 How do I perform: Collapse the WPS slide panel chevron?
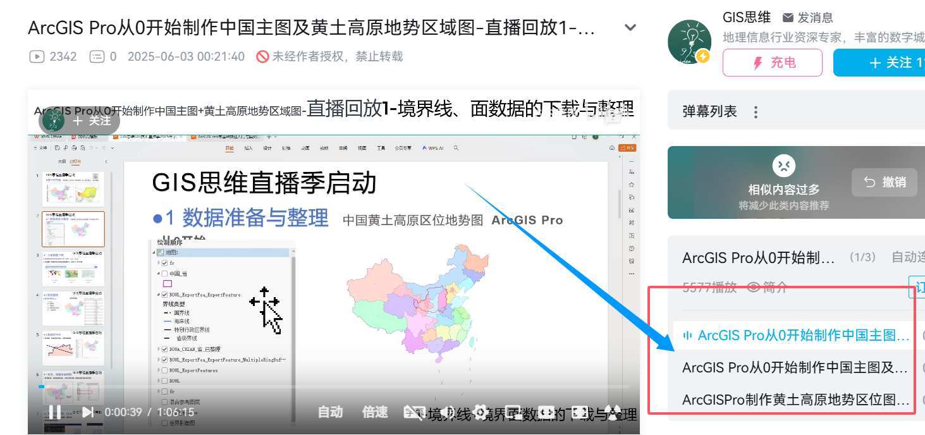106,161
